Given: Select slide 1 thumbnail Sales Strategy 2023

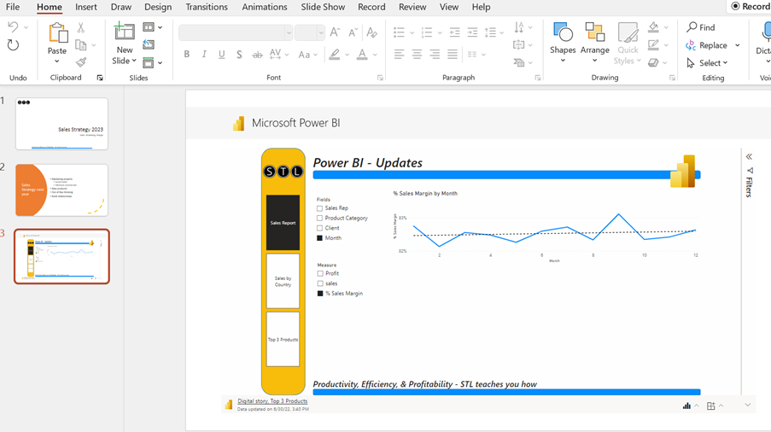Looking at the screenshot, I should (x=62, y=123).
